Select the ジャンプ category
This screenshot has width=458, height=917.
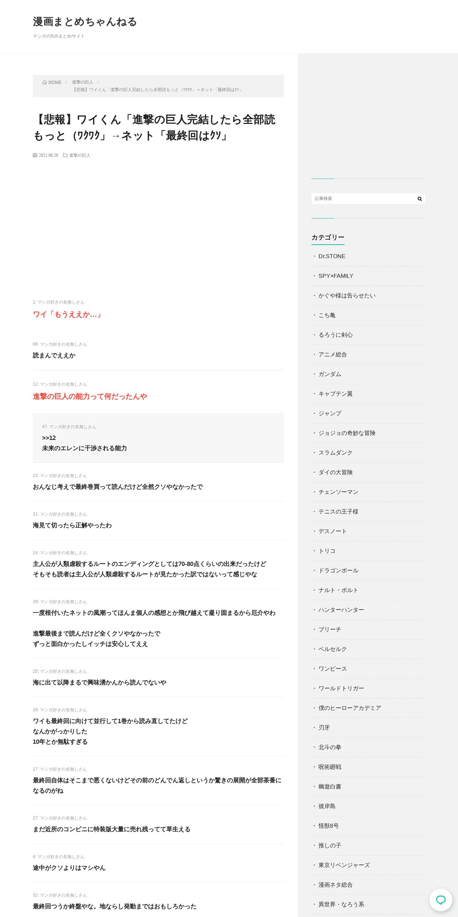(x=330, y=414)
